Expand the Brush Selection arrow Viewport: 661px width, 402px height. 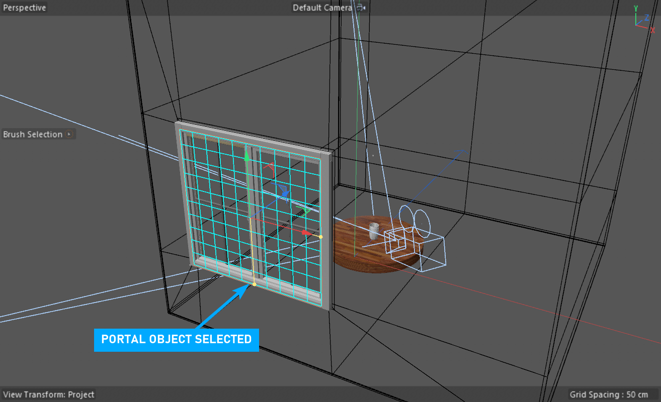pyautogui.click(x=69, y=134)
